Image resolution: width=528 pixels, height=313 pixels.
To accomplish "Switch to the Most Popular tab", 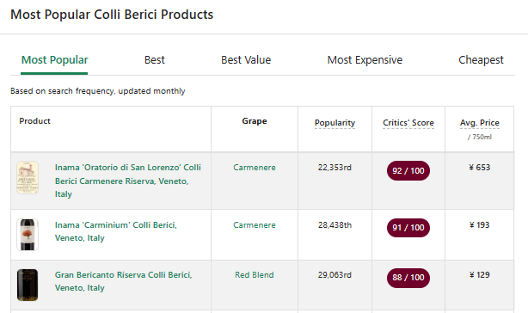I will click(54, 60).
